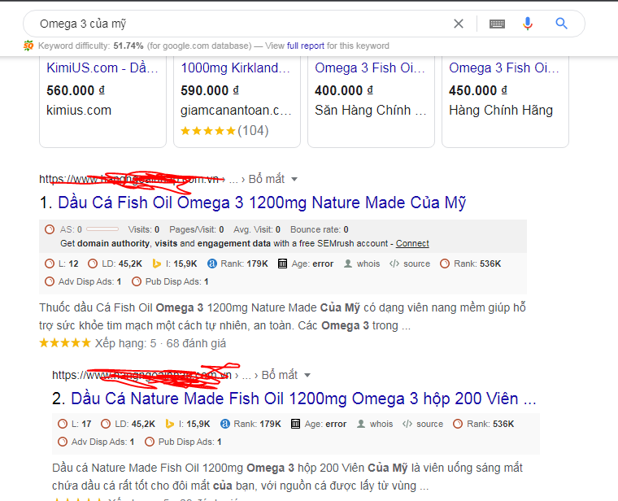This screenshot has height=501, width=618.
Task: Open result 1 Dầu Cá Fish Oil Nature Made
Action: [x=262, y=203]
